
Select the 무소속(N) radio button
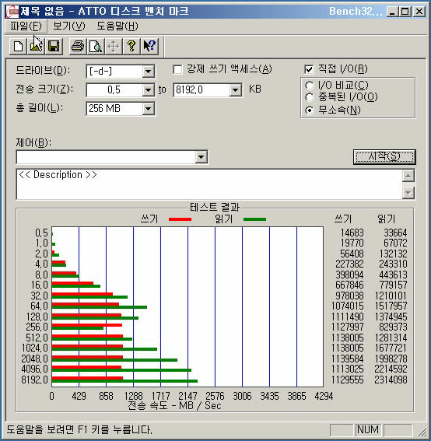click(x=310, y=110)
